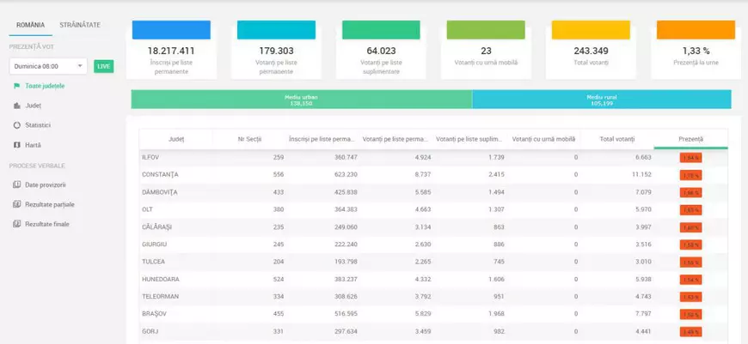Screen dimensions: 748x344
Task: Sort table by Total votanți column
Action: click(x=616, y=139)
